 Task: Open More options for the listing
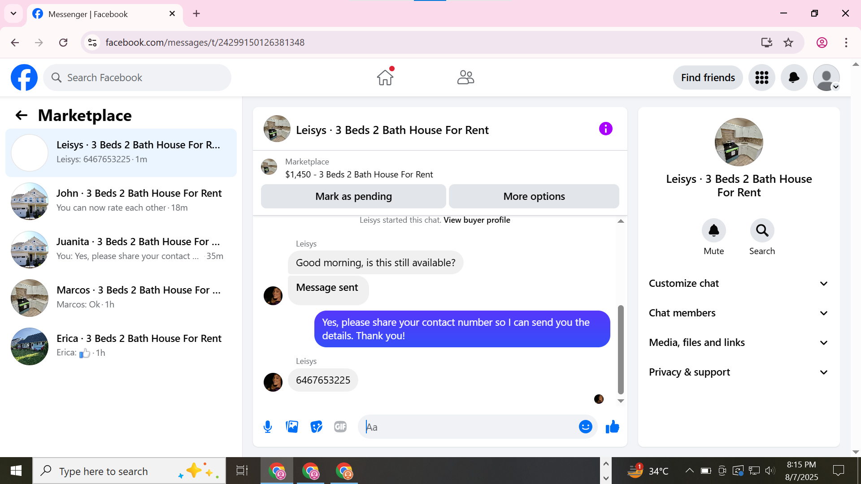point(534,196)
